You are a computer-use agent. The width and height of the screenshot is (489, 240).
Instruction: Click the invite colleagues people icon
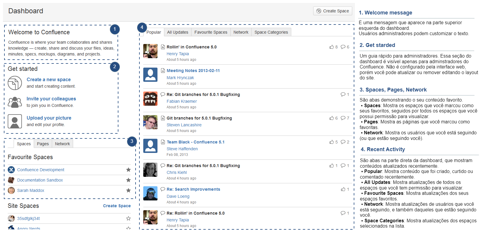15,102
